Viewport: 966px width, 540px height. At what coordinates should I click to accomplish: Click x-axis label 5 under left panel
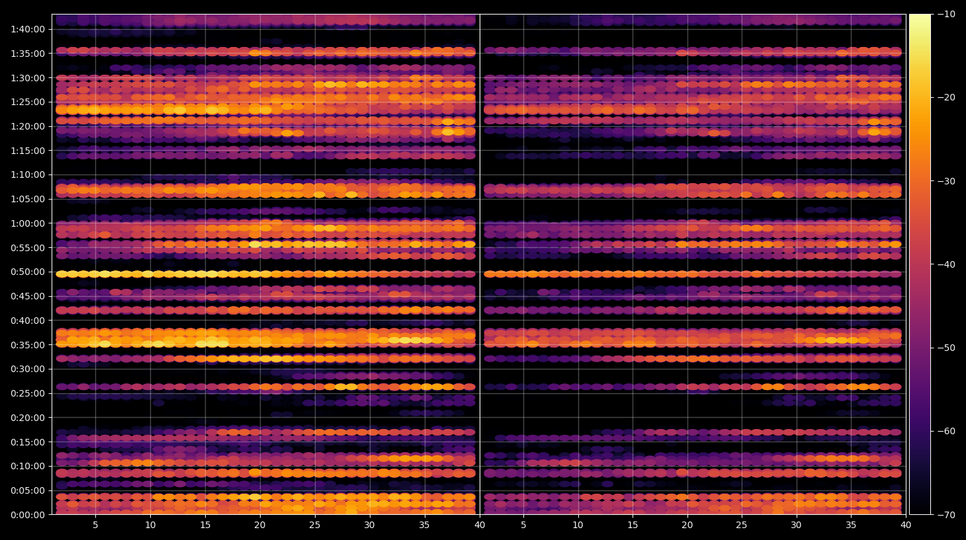[95, 525]
